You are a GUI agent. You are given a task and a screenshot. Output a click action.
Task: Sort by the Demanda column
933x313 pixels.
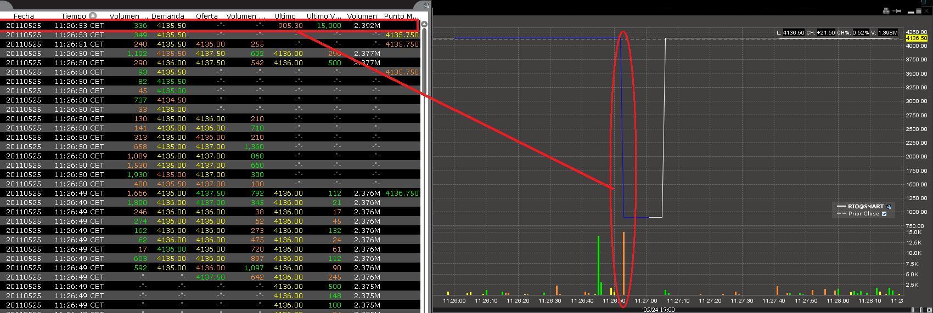pyautogui.click(x=168, y=16)
